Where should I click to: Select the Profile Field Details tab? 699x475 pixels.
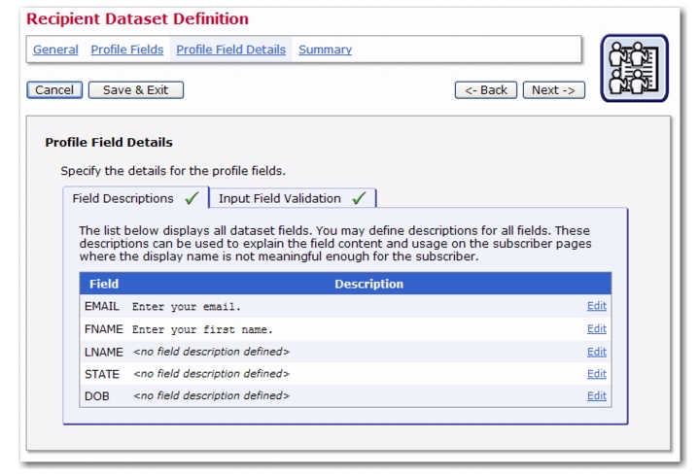pyautogui.click(x=231, y=50)
